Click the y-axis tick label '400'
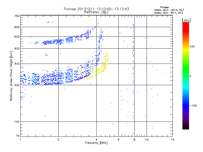This screenshot has width=203, height=152. (x=17, y=48)
